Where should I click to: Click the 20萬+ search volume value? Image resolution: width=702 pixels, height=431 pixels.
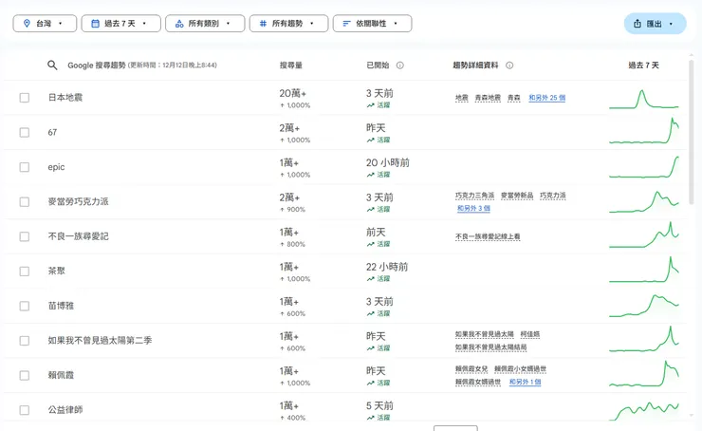(x=293, y=93)
